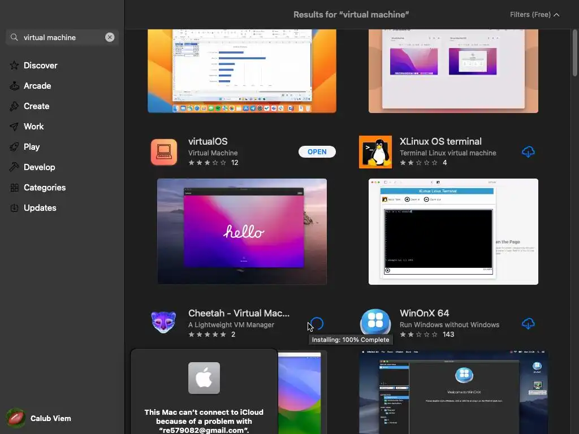Open the virtualOS hello screenshot
The width and height of the screenshot is (579, 434).
242,231
